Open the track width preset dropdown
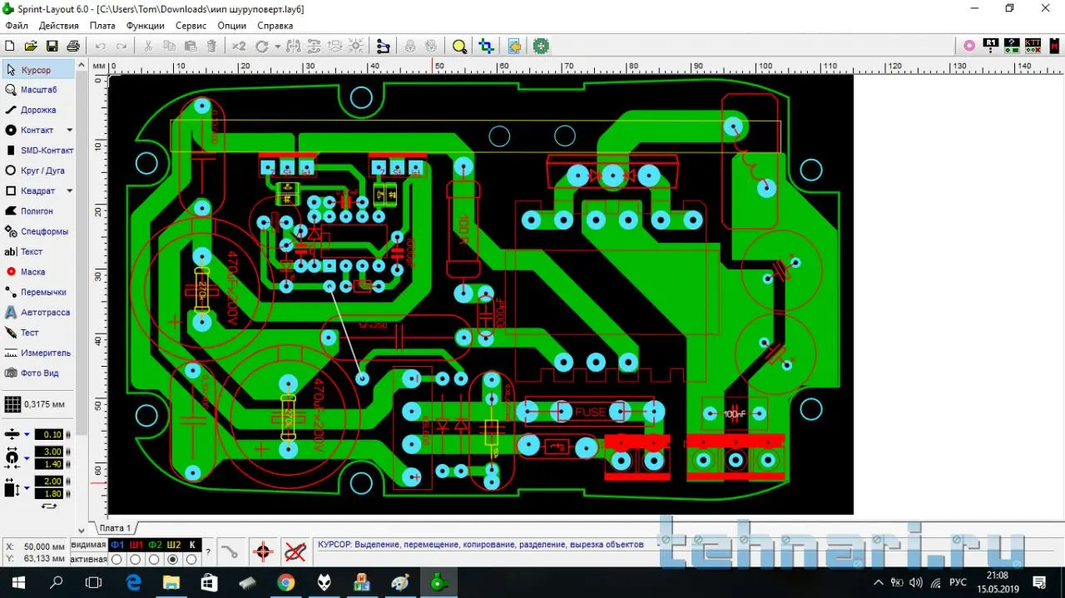Viewport: 1065px width, 598px height. [27, 435]
